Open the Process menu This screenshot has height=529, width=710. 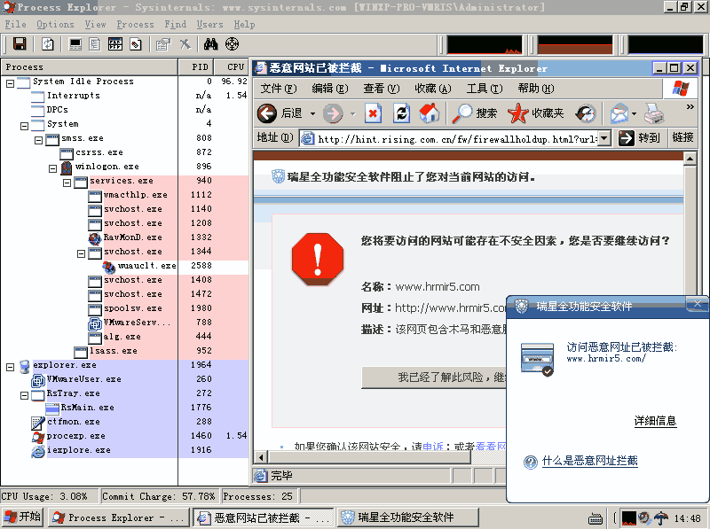click(135, 25)
